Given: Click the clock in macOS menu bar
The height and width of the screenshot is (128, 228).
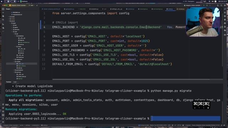Looking at the screenshot, I should pos(222,1).
